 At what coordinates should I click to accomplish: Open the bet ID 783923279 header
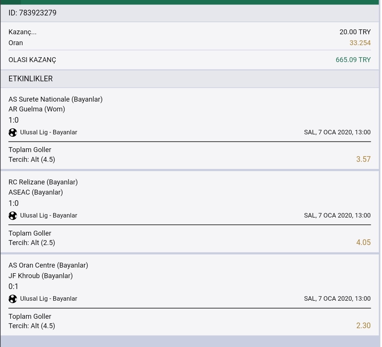click(x=190, y=13)
